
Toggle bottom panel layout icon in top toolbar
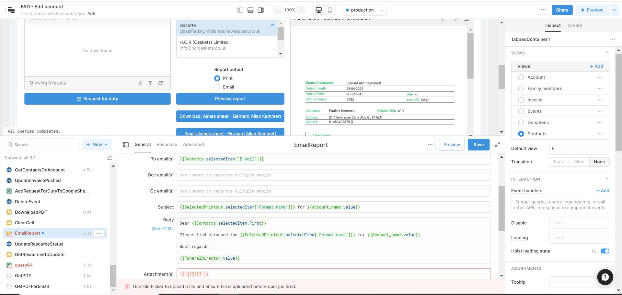click(x=250, y=10)
